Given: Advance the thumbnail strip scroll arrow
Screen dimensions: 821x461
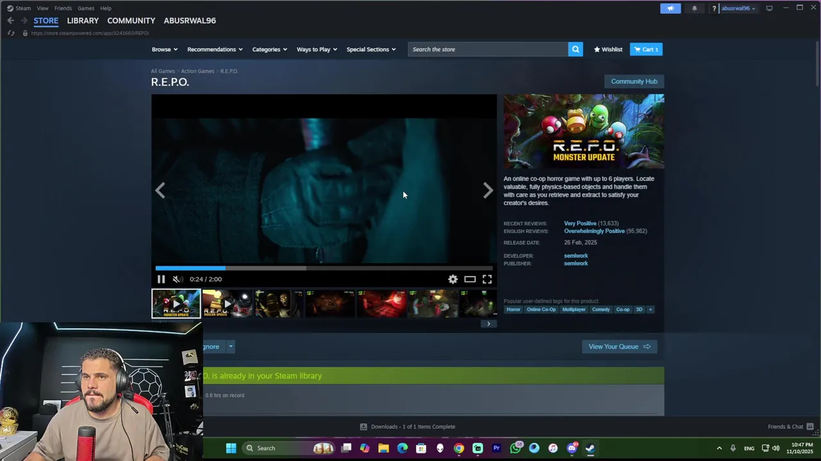Looking at the screenshot, I should click(x=488, y=323).
